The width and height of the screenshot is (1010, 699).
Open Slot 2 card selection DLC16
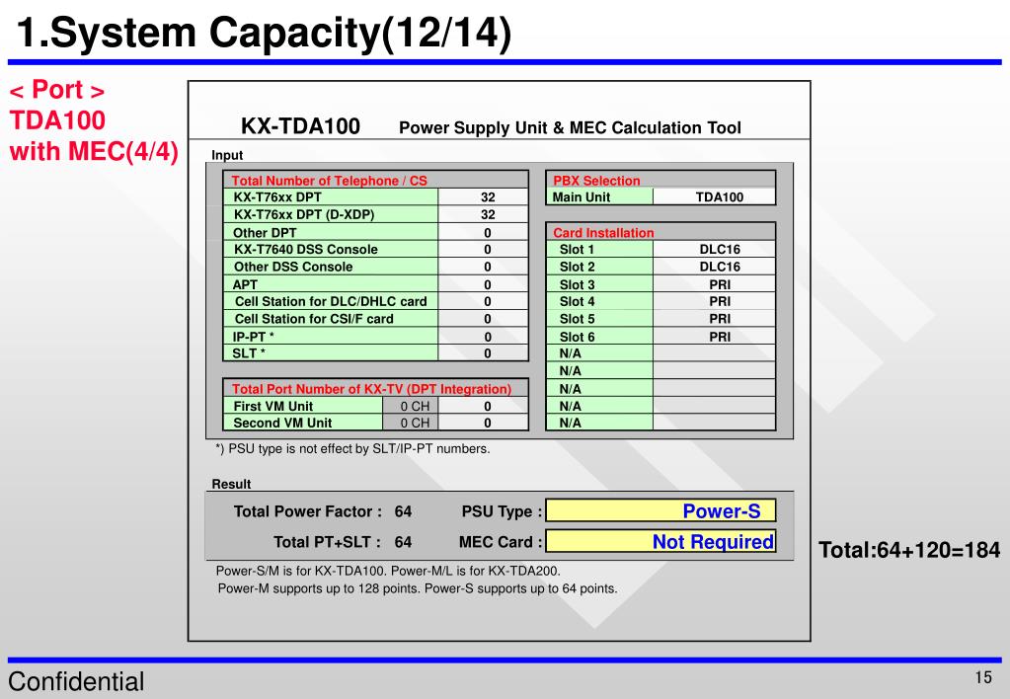tap(715, 267)
